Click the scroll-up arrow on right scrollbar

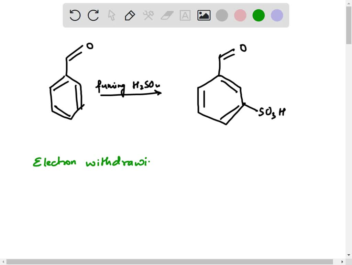click(349, 3)
